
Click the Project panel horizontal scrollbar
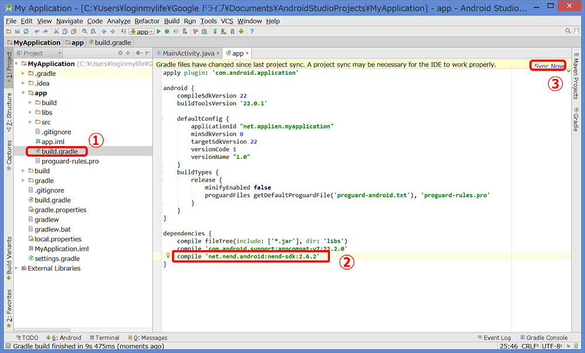pos(42,330)
